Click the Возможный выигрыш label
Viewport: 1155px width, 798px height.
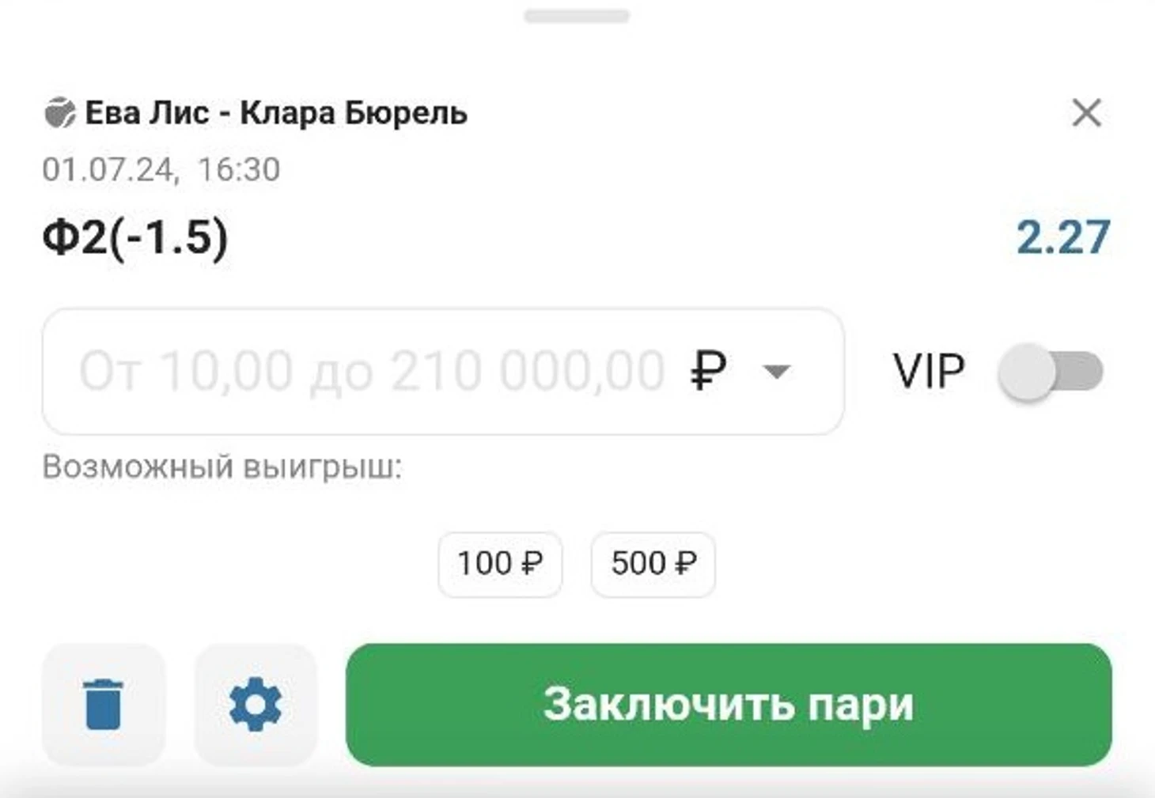222,467
